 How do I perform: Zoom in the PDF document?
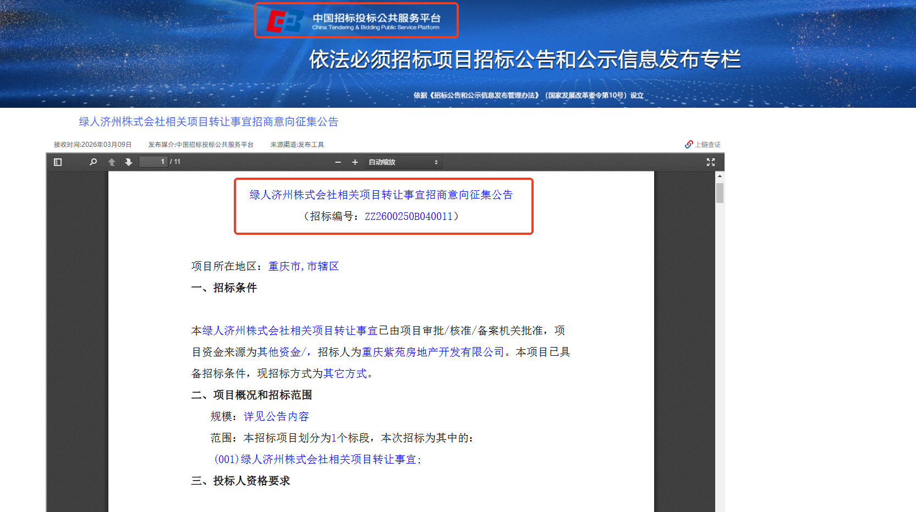tap(355, 162)
